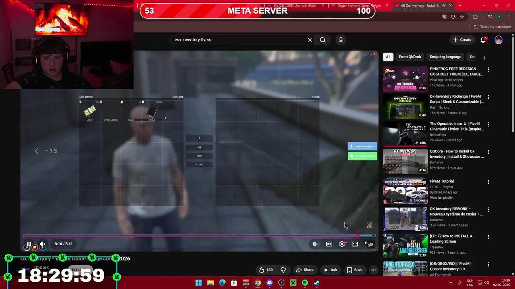Open options for QBCore How to Install video

488,152
